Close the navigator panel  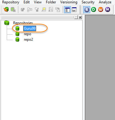[x=80, y=17]
